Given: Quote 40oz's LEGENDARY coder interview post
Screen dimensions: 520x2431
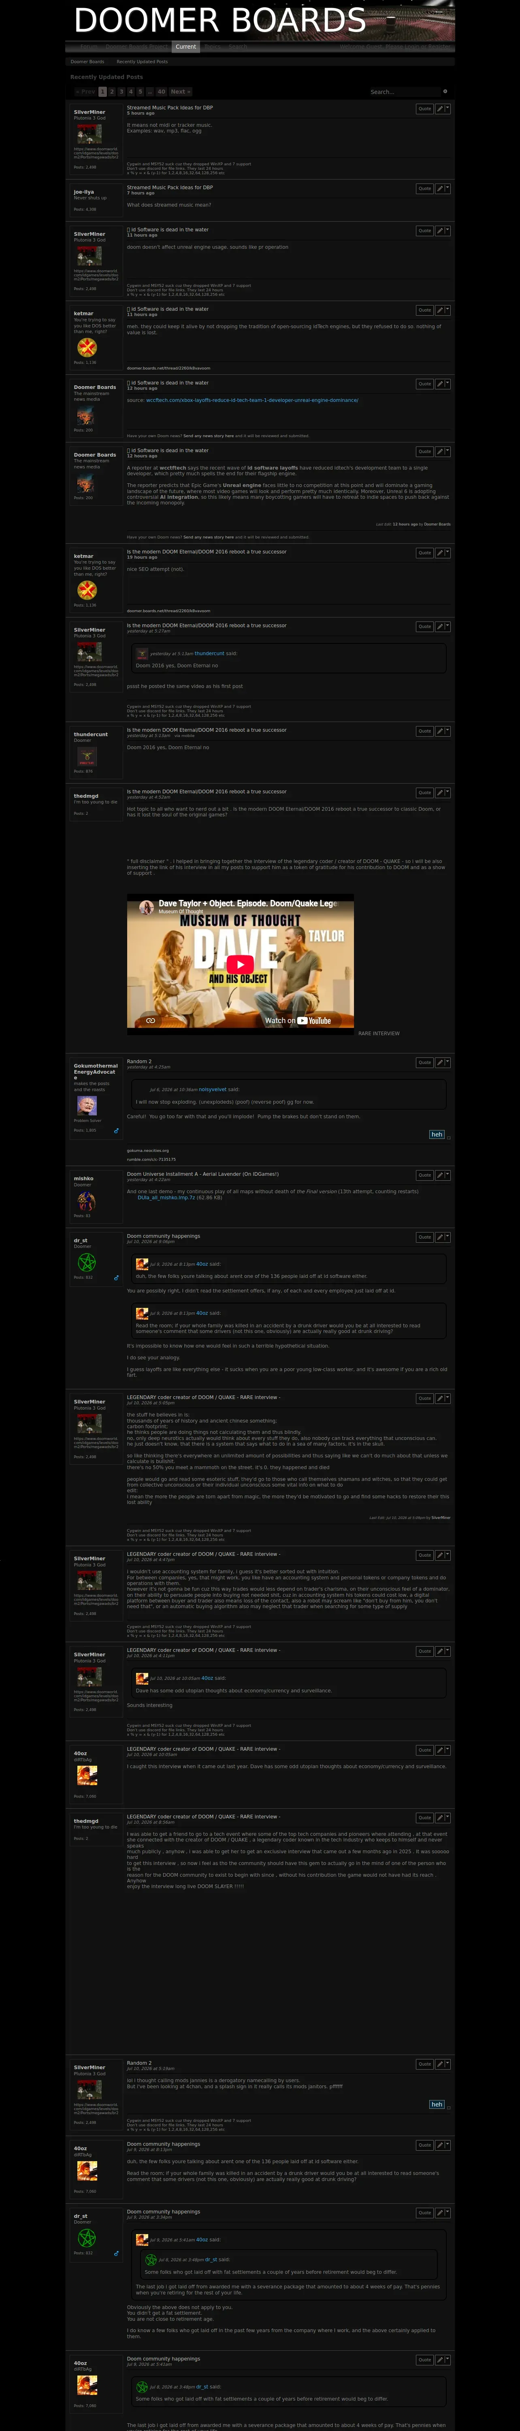Looking at the screenshot, I should [x=425, y=1751].
